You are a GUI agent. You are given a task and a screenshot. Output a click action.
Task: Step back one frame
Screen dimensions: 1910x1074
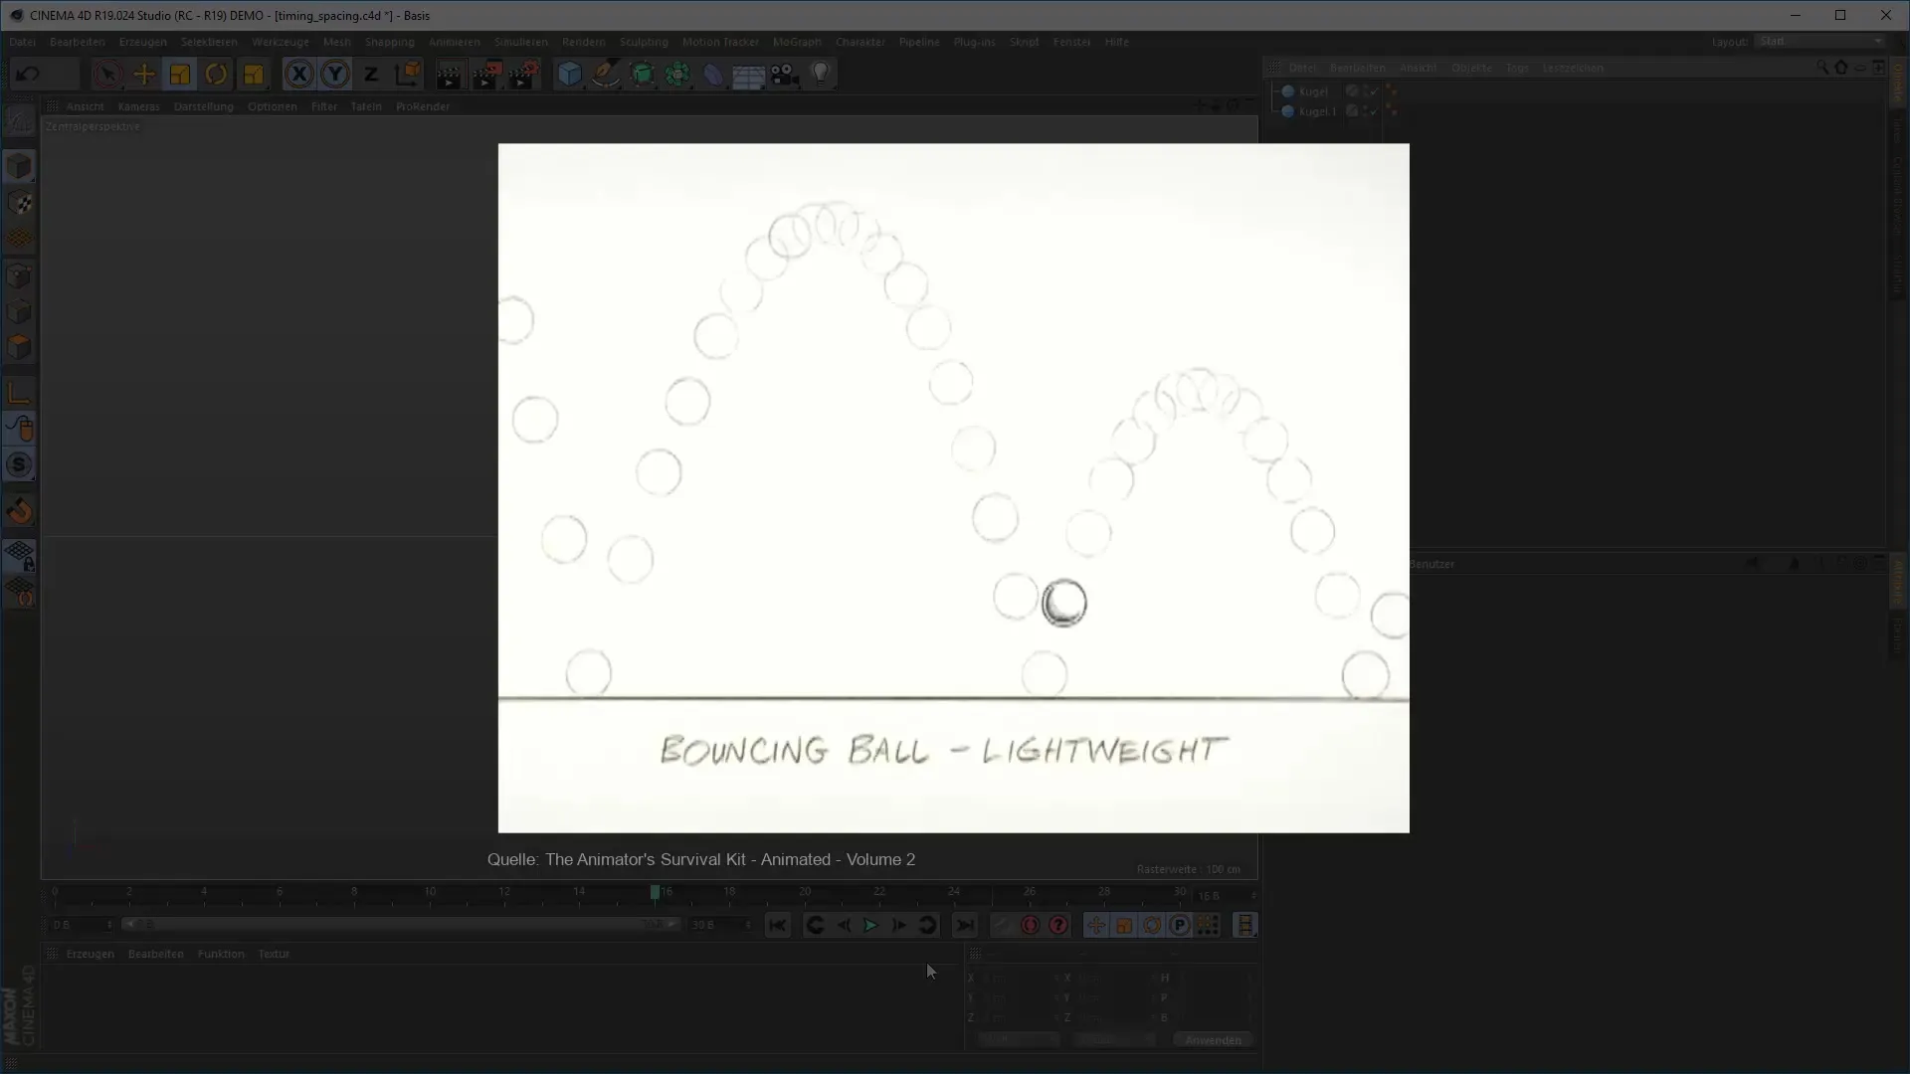pos(844,926)
